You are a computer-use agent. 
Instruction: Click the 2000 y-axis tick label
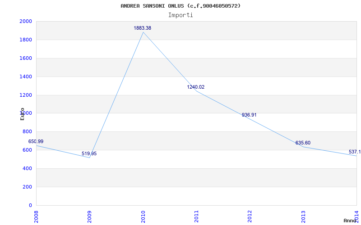click(26, 21)
